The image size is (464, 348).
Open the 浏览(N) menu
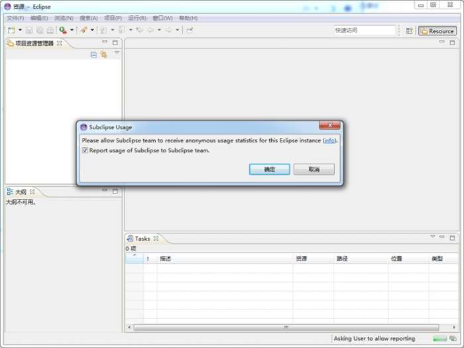pyautogui.click(x=64, y=19)
